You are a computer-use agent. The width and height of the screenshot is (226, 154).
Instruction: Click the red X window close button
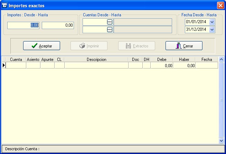(x=220, y=6)
